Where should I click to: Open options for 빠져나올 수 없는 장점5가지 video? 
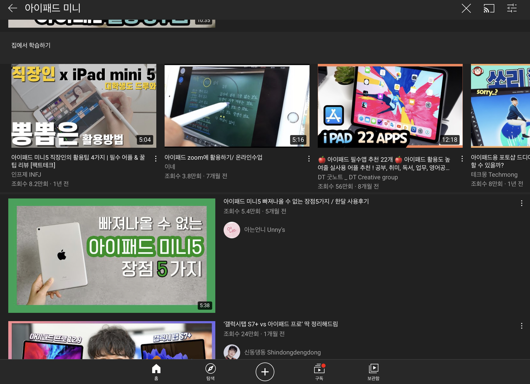(521, 203)
